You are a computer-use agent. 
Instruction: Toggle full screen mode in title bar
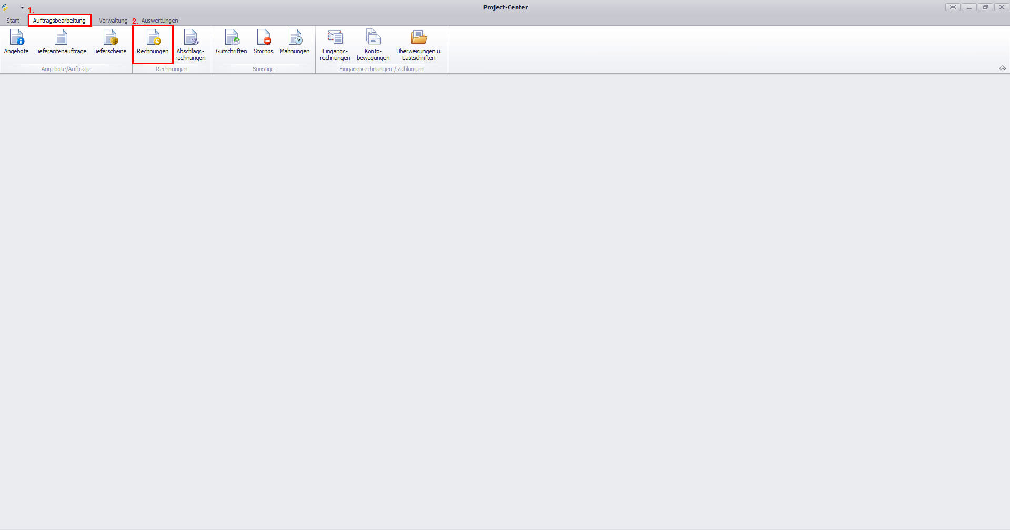(953, 7)
